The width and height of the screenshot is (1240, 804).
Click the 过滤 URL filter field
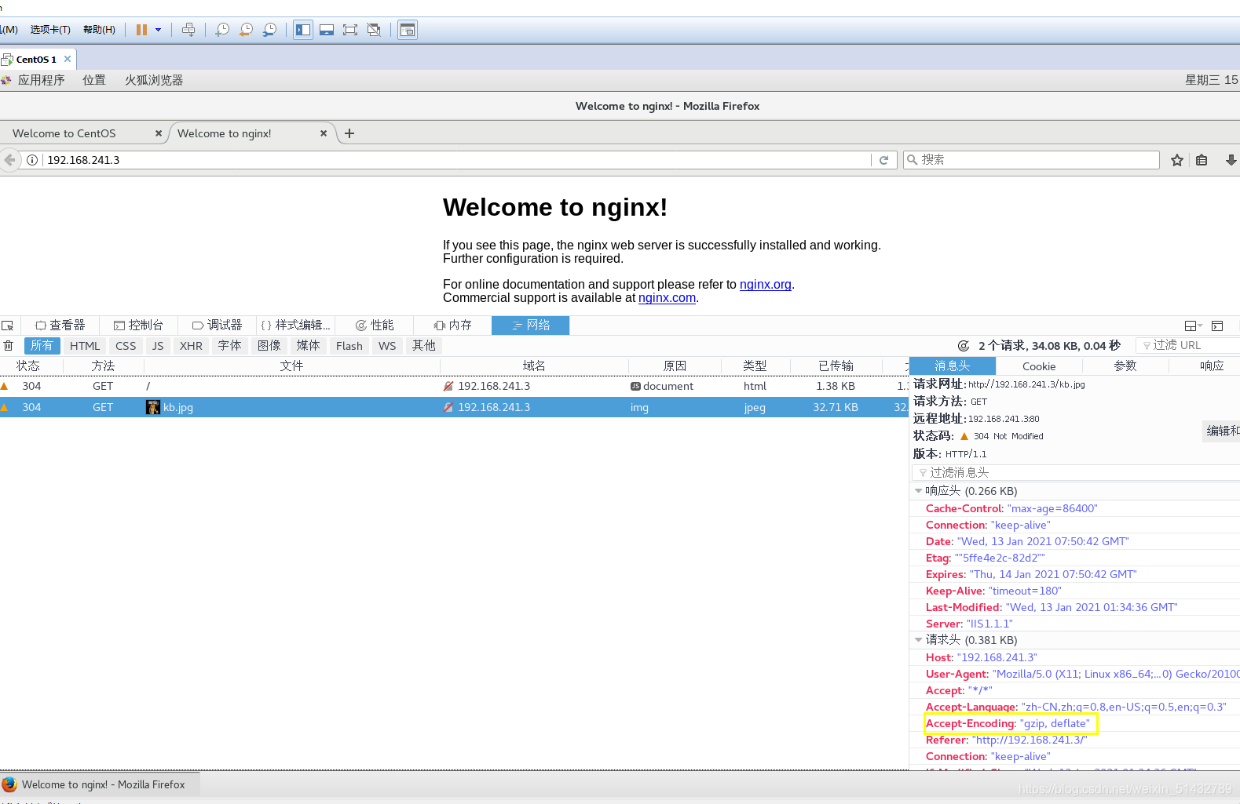click(1187, 345)
